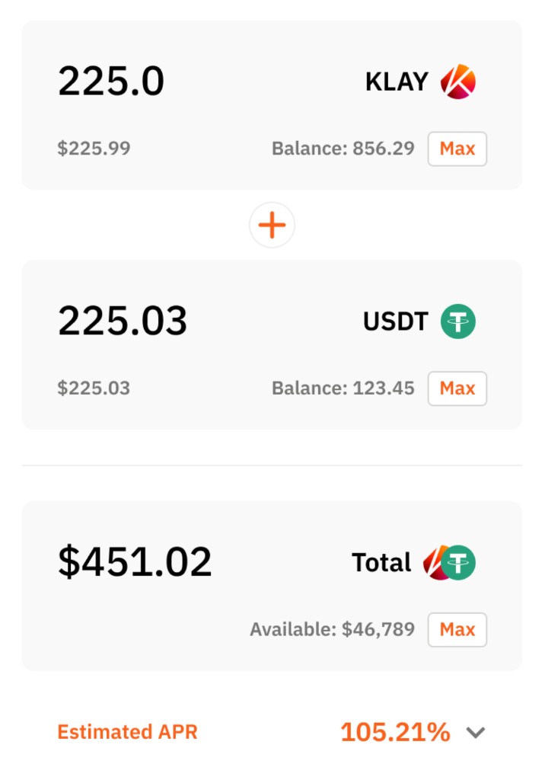The height and width of the screenshot is (780, 545).
Task: Click the Balance: 123.45 text
Action: pos(343,388)
